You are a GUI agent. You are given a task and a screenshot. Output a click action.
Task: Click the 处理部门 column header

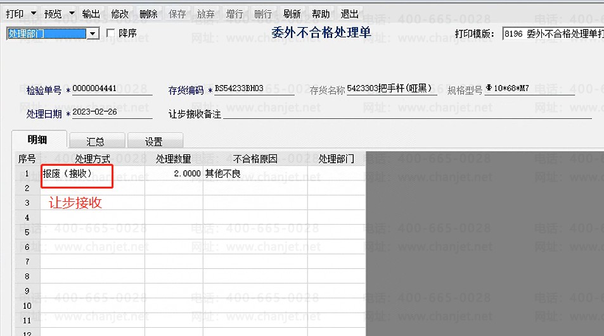337,159
